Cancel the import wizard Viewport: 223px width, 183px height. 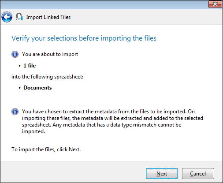pos(198,174)
